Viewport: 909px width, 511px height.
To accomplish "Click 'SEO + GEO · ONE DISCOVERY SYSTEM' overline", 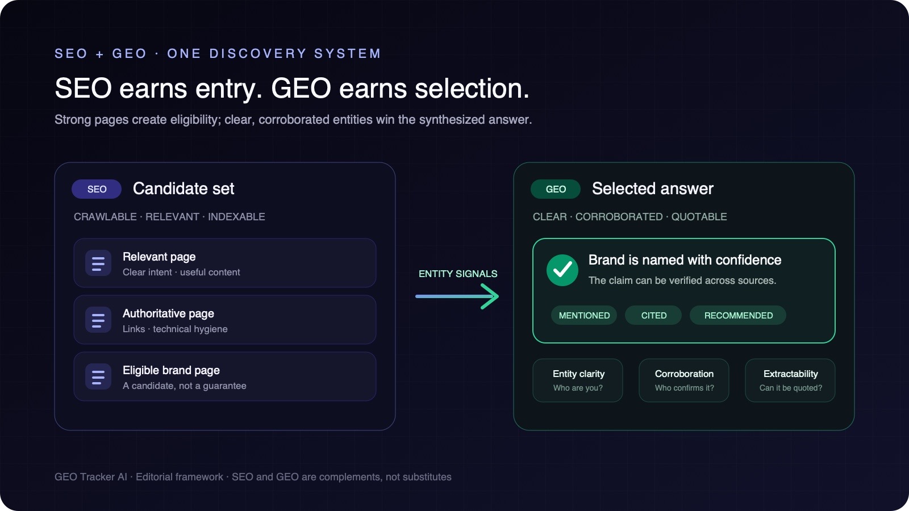I will click(218, 53).
